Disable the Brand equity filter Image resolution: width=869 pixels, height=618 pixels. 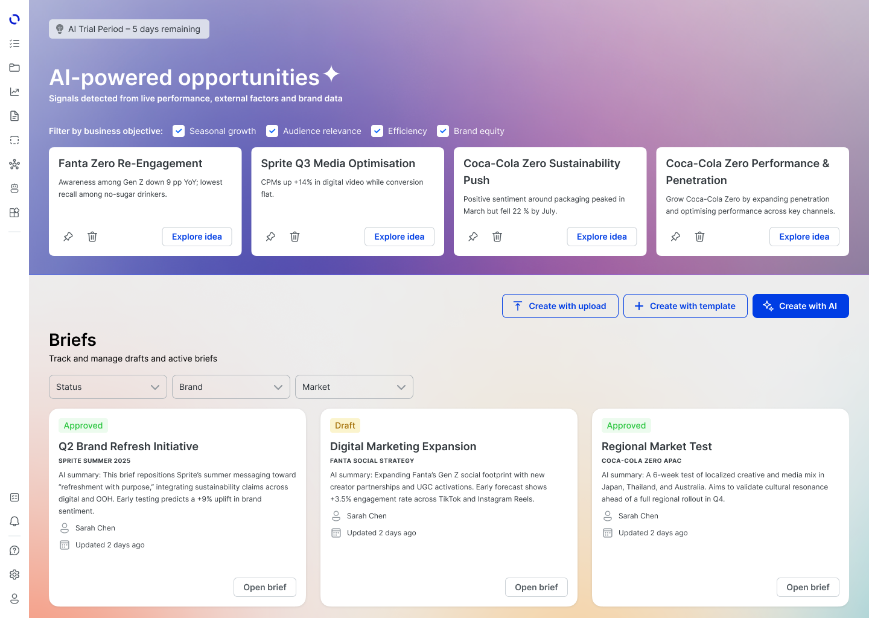(443, 131)
